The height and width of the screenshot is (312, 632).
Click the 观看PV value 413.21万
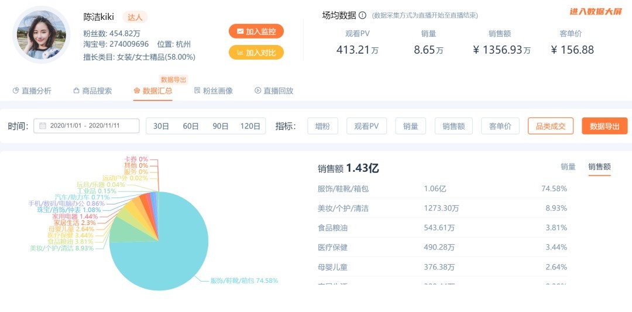(x=357, y=50)
